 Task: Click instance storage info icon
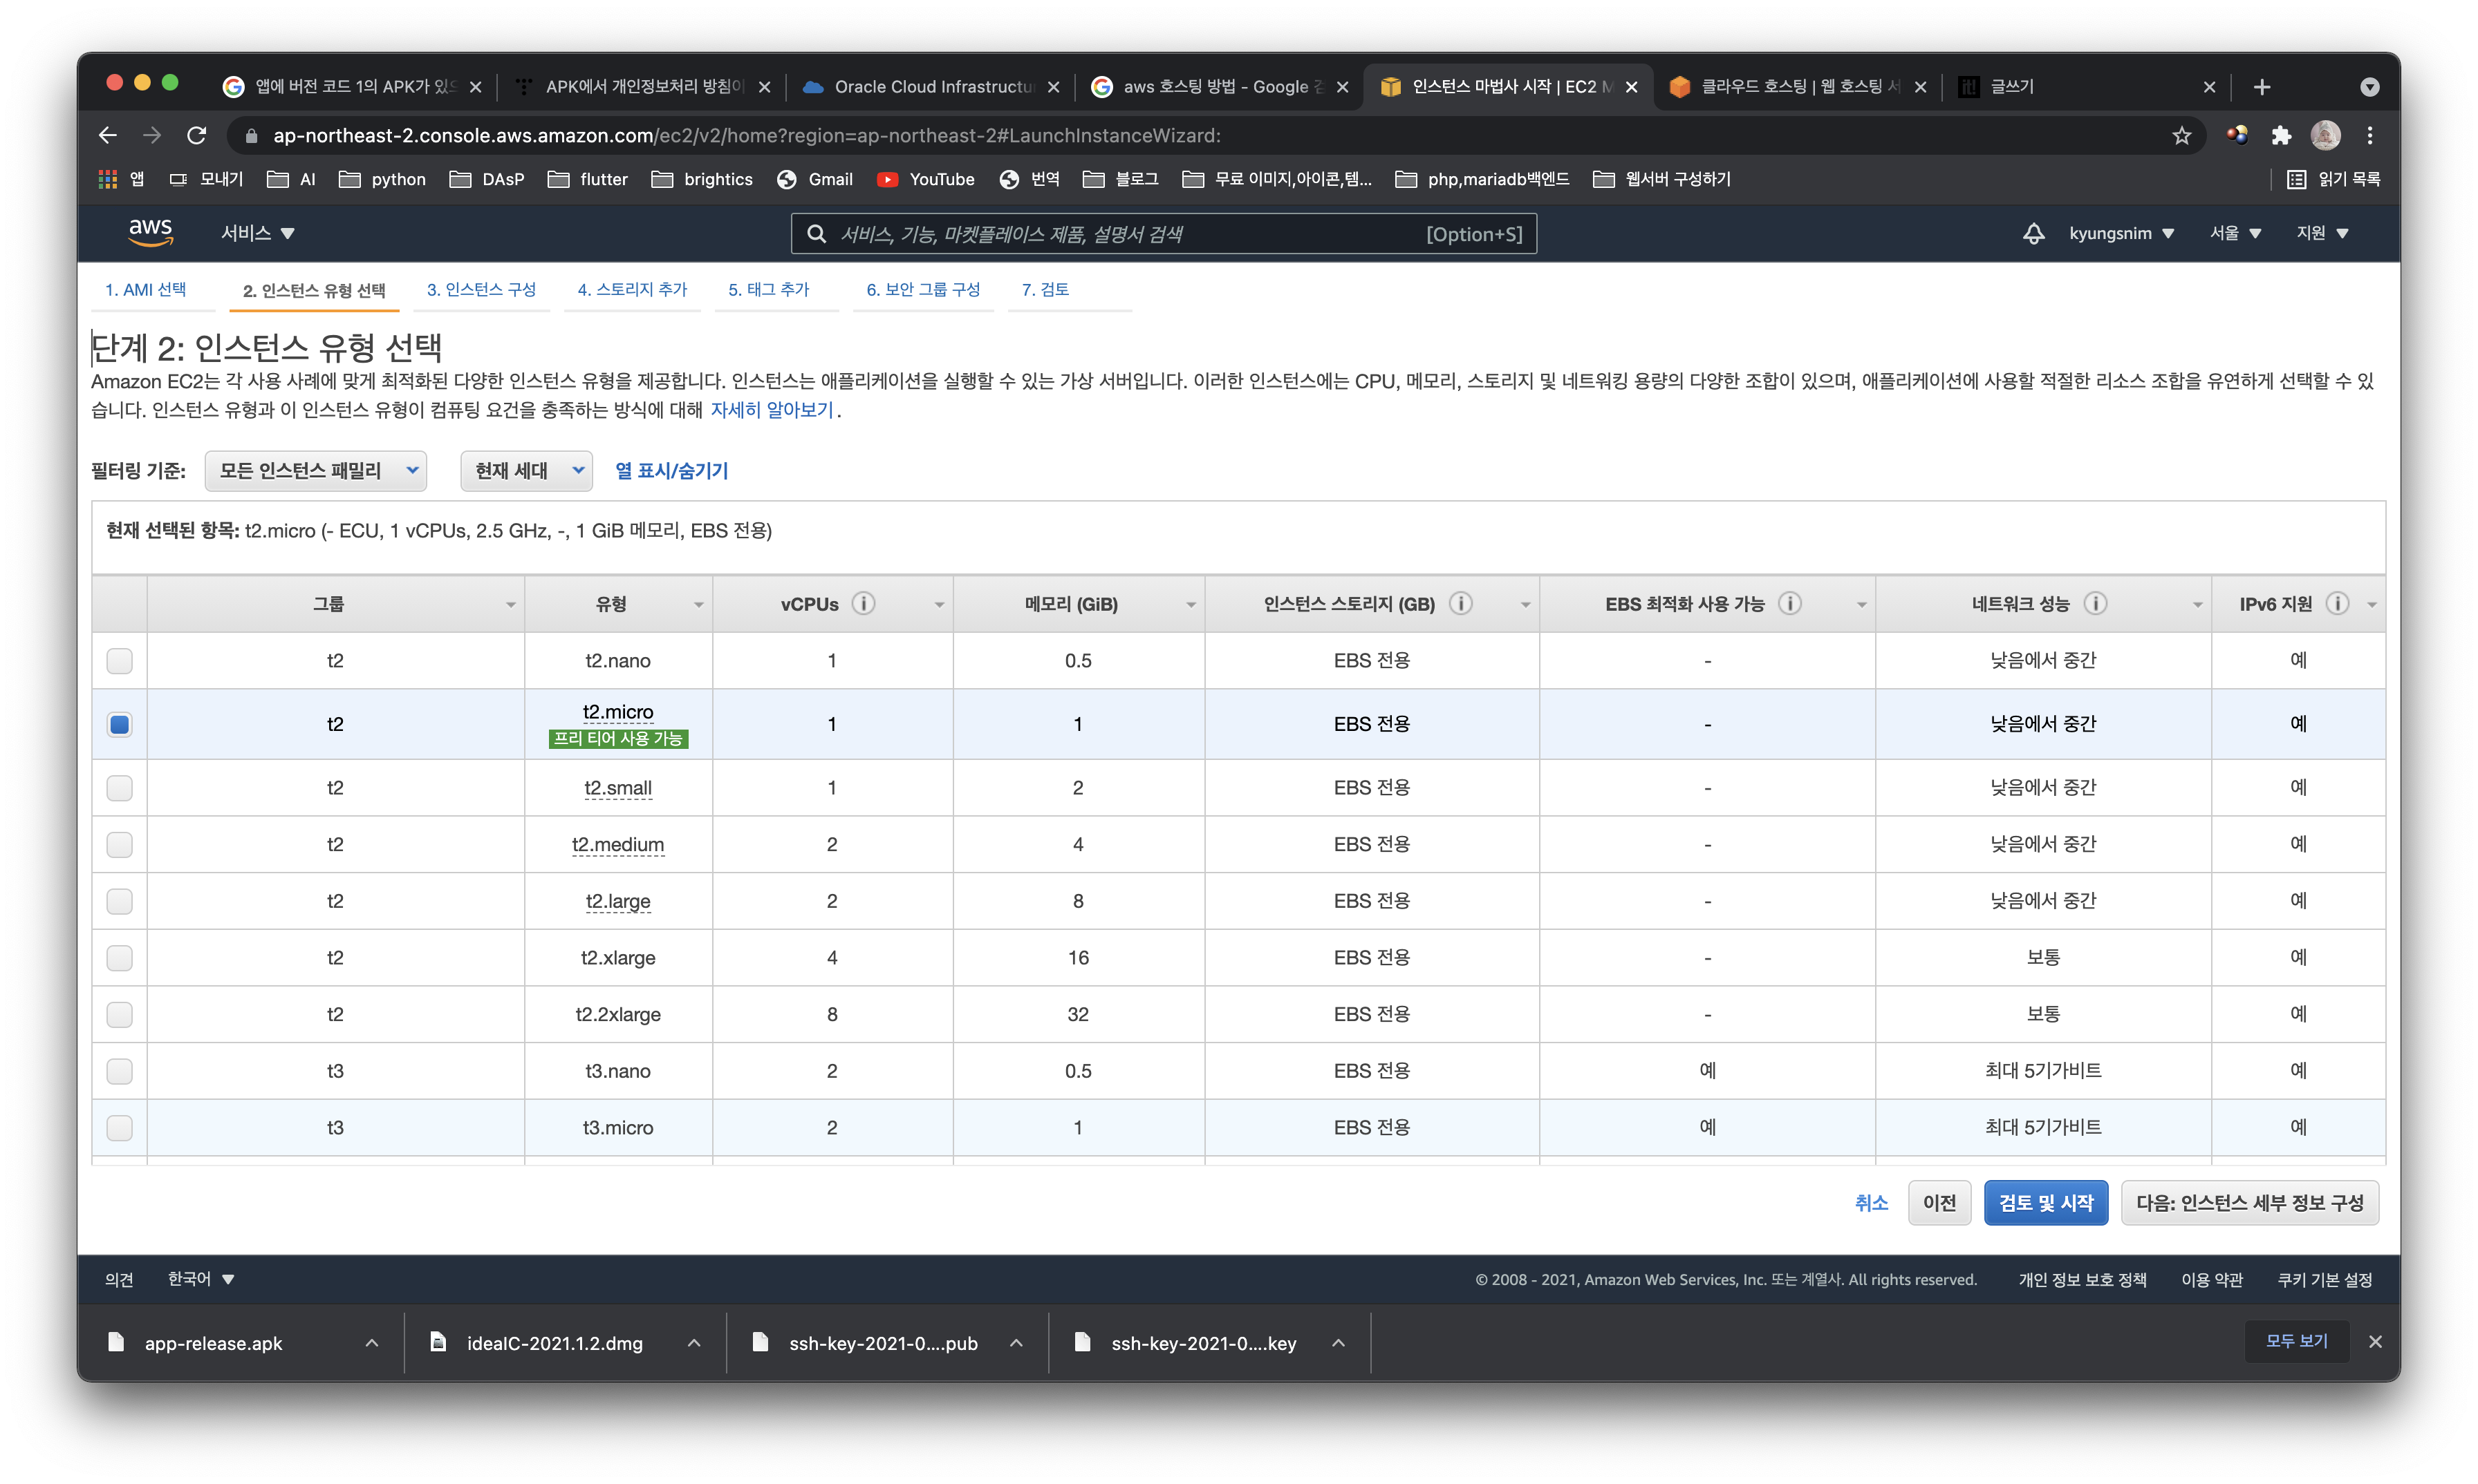point(1460,603)
